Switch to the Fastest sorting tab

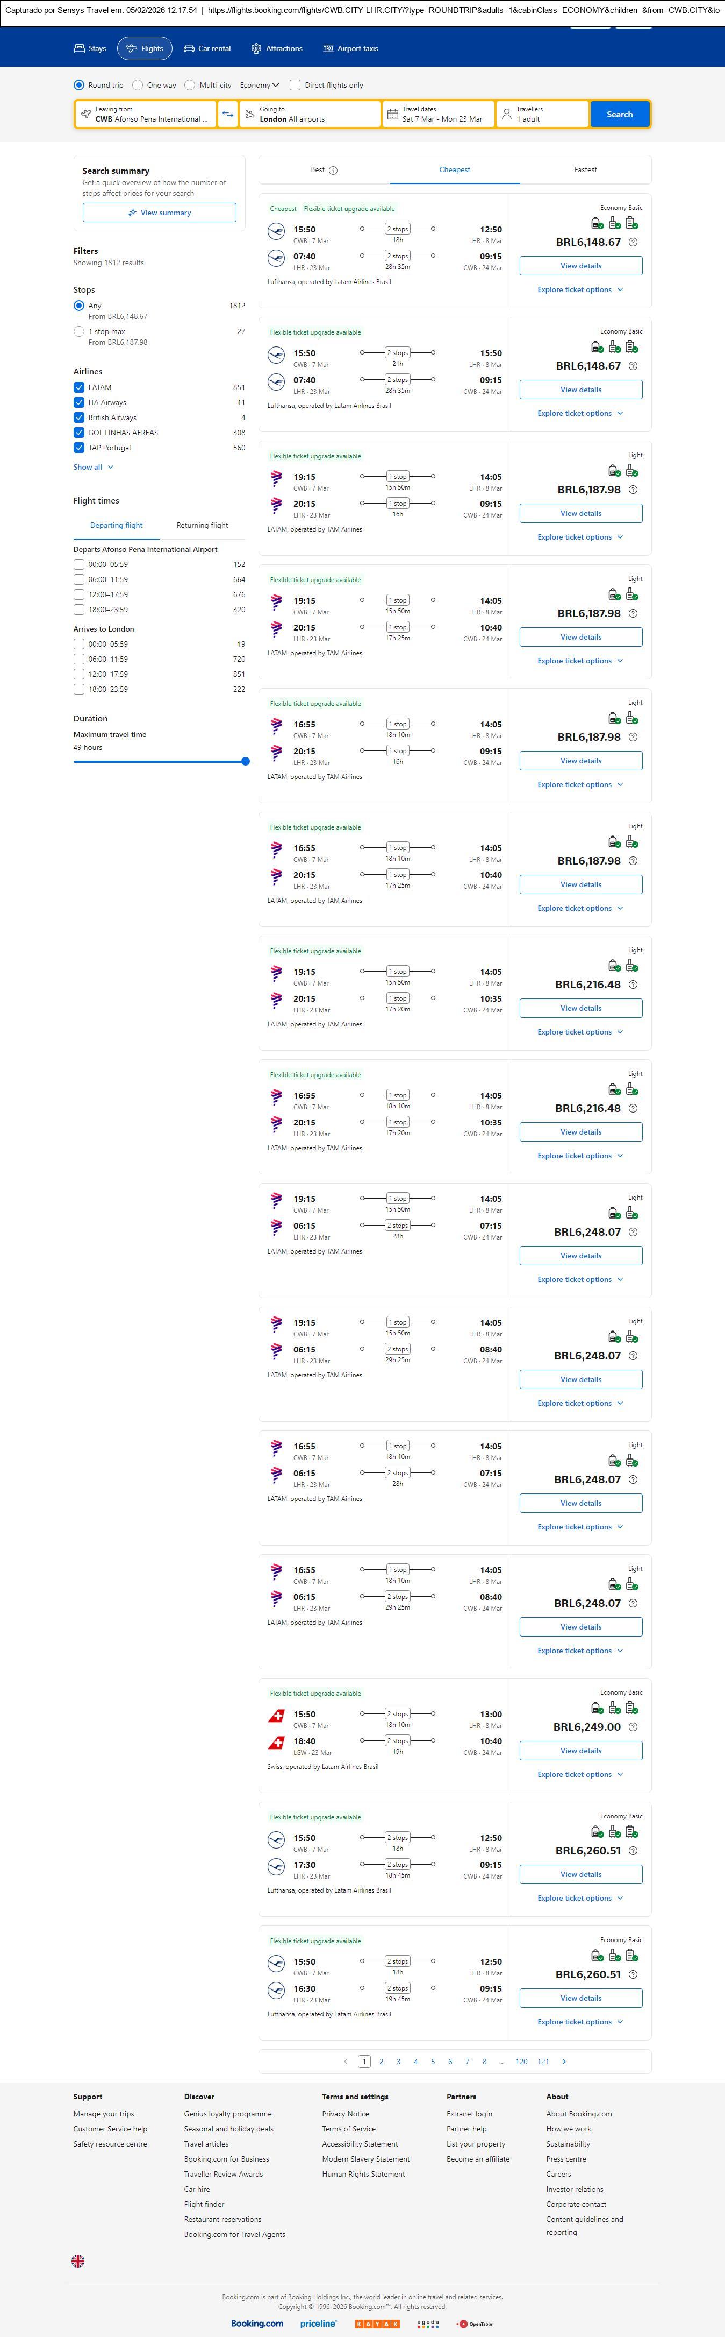pyautogui.click(x=585, y=169)
